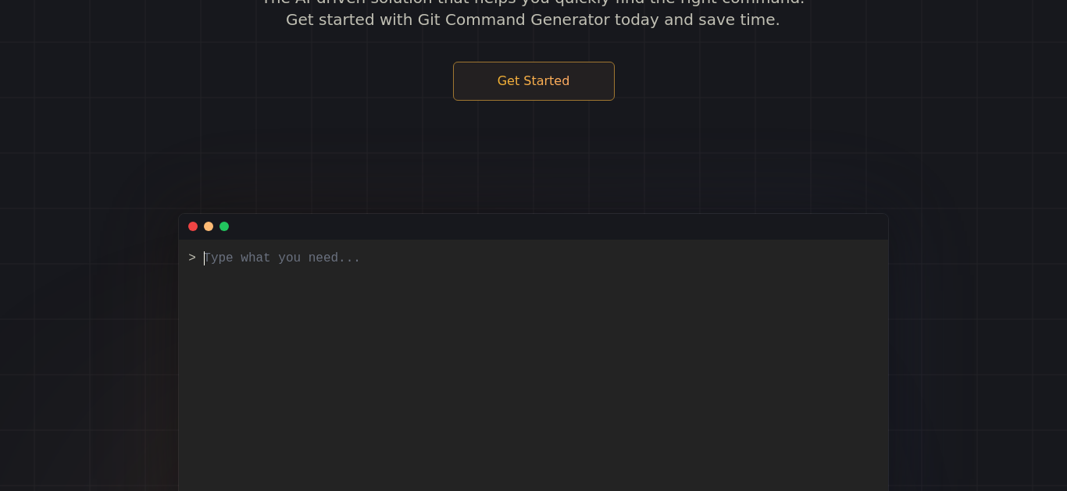Image resolution: width=1067 pixels, height=491 pixels.
Task: Click the Get Started button
Action: (533, 81)
